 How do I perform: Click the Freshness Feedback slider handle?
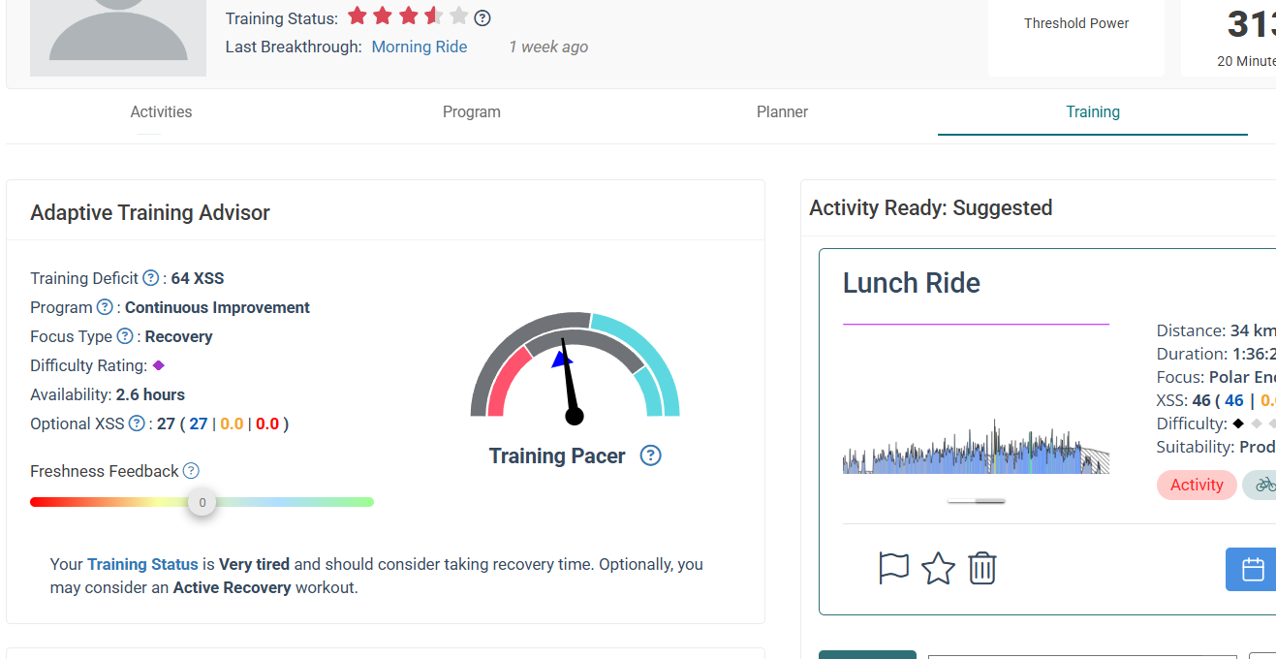[202, 502]
